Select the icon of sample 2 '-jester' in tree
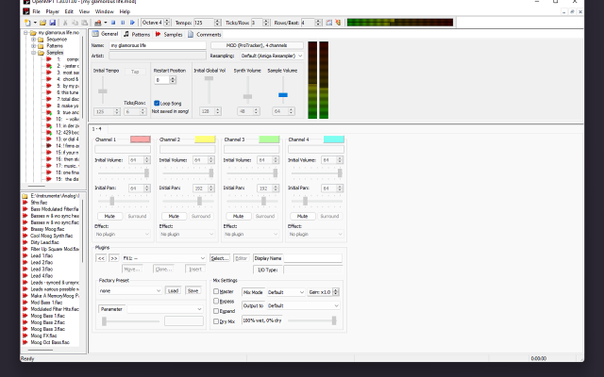 tap(49, 66)
